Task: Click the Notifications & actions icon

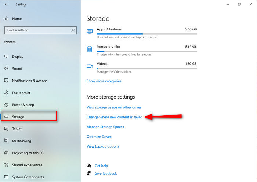Action: 6,81
